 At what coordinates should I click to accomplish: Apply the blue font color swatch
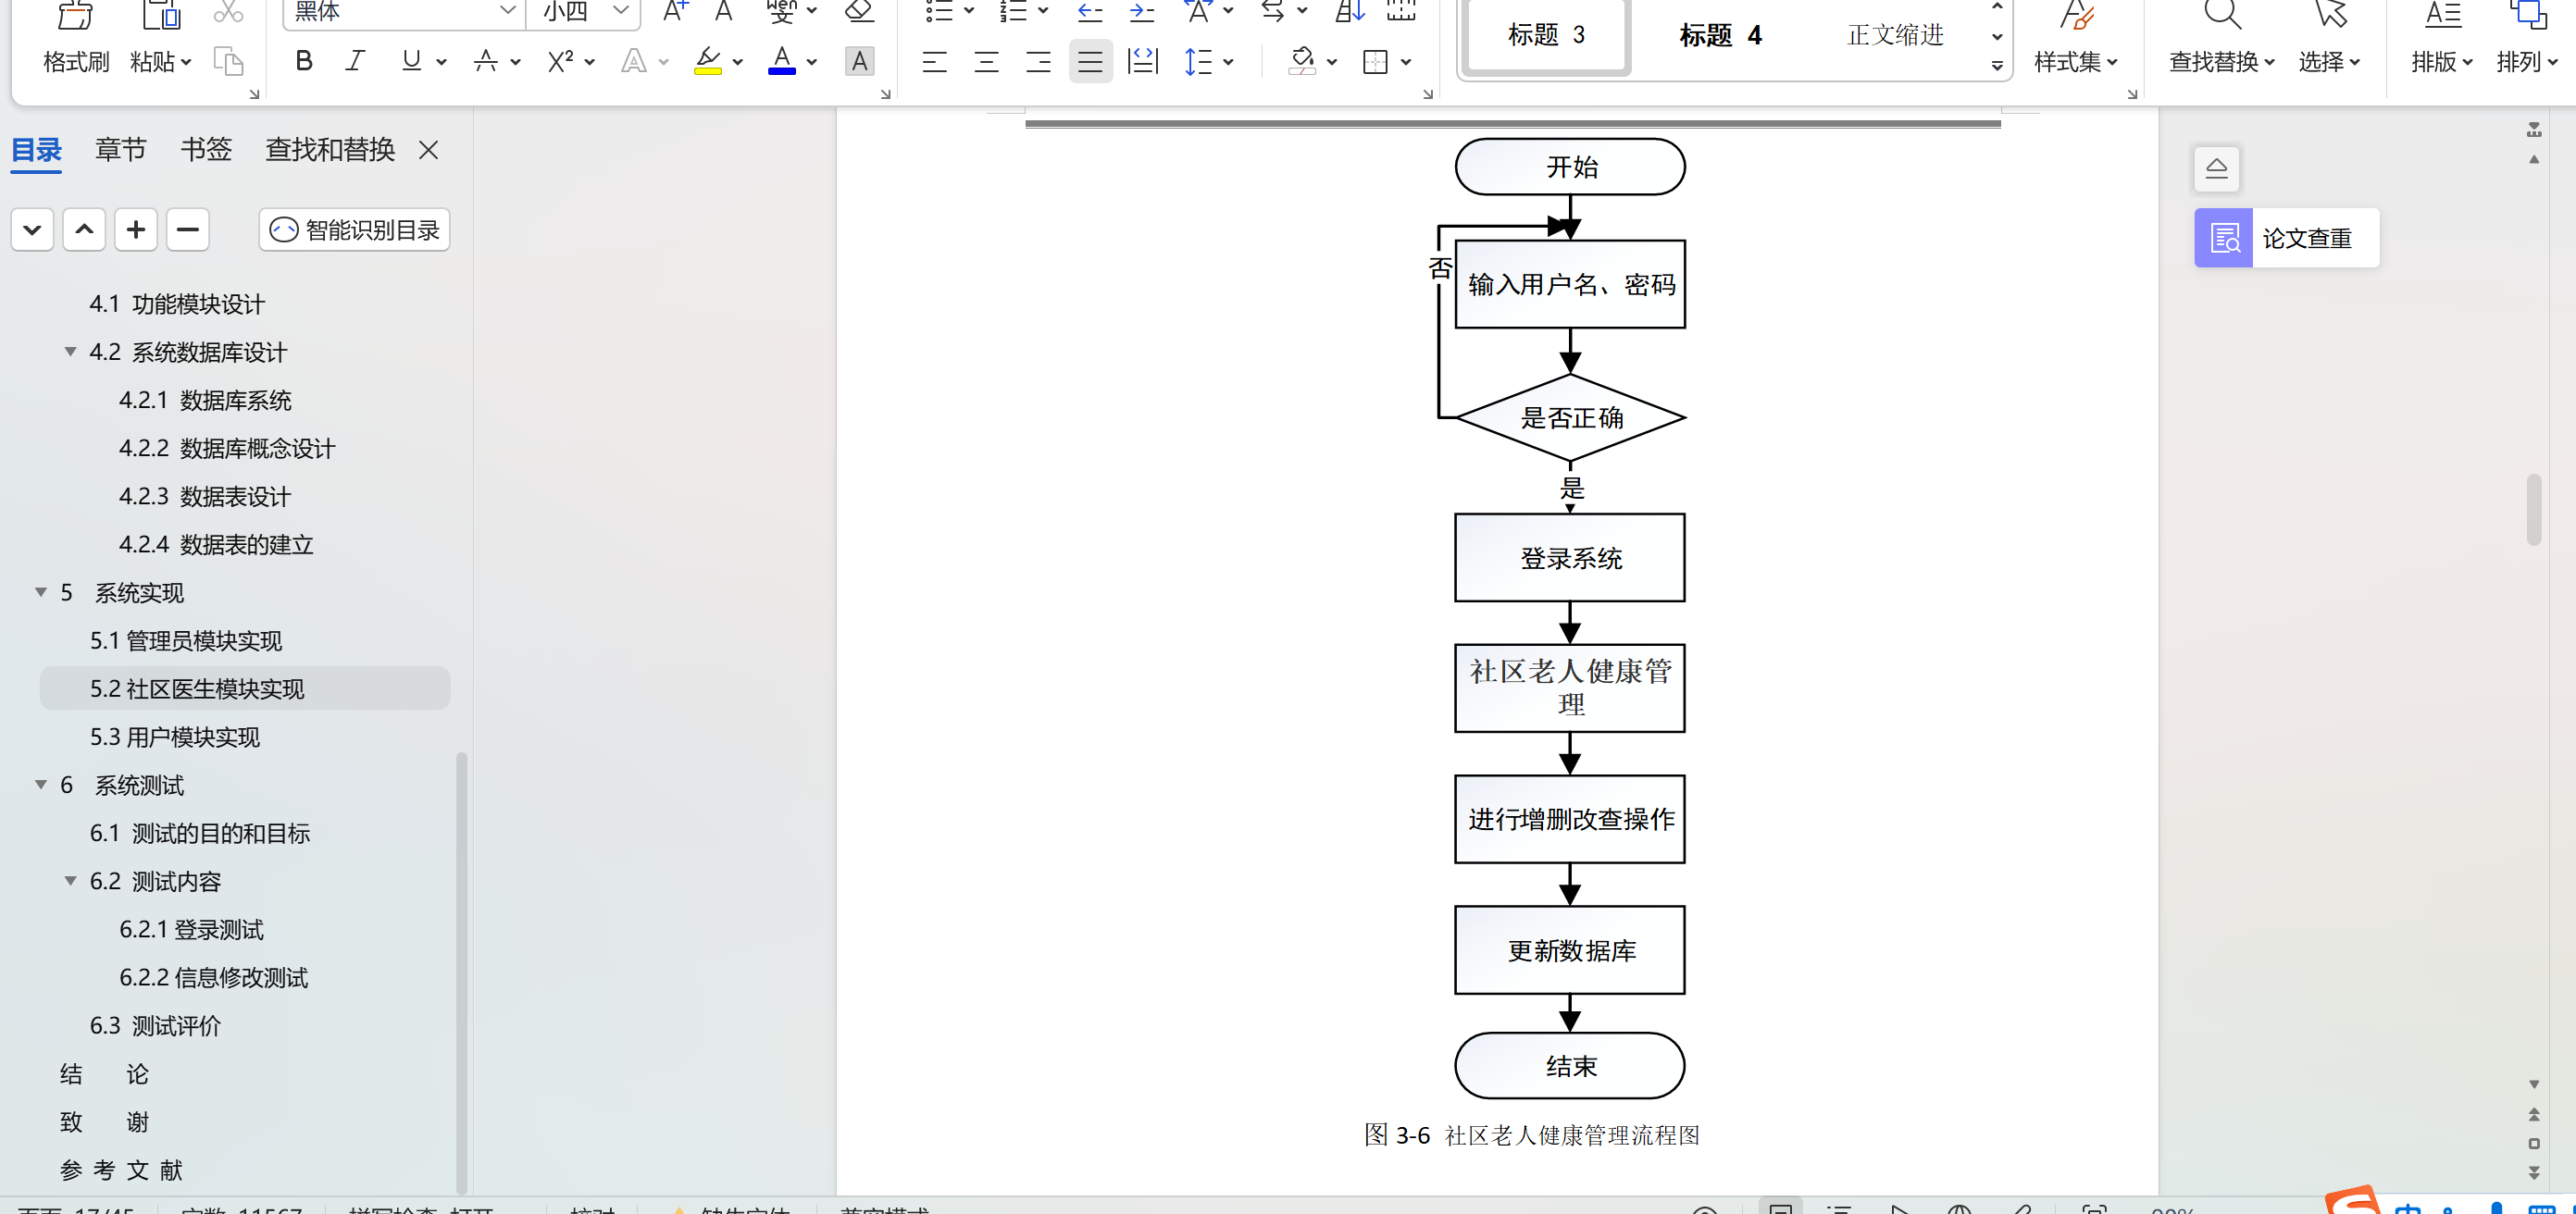pyautogui.click(x=782, y=62)
